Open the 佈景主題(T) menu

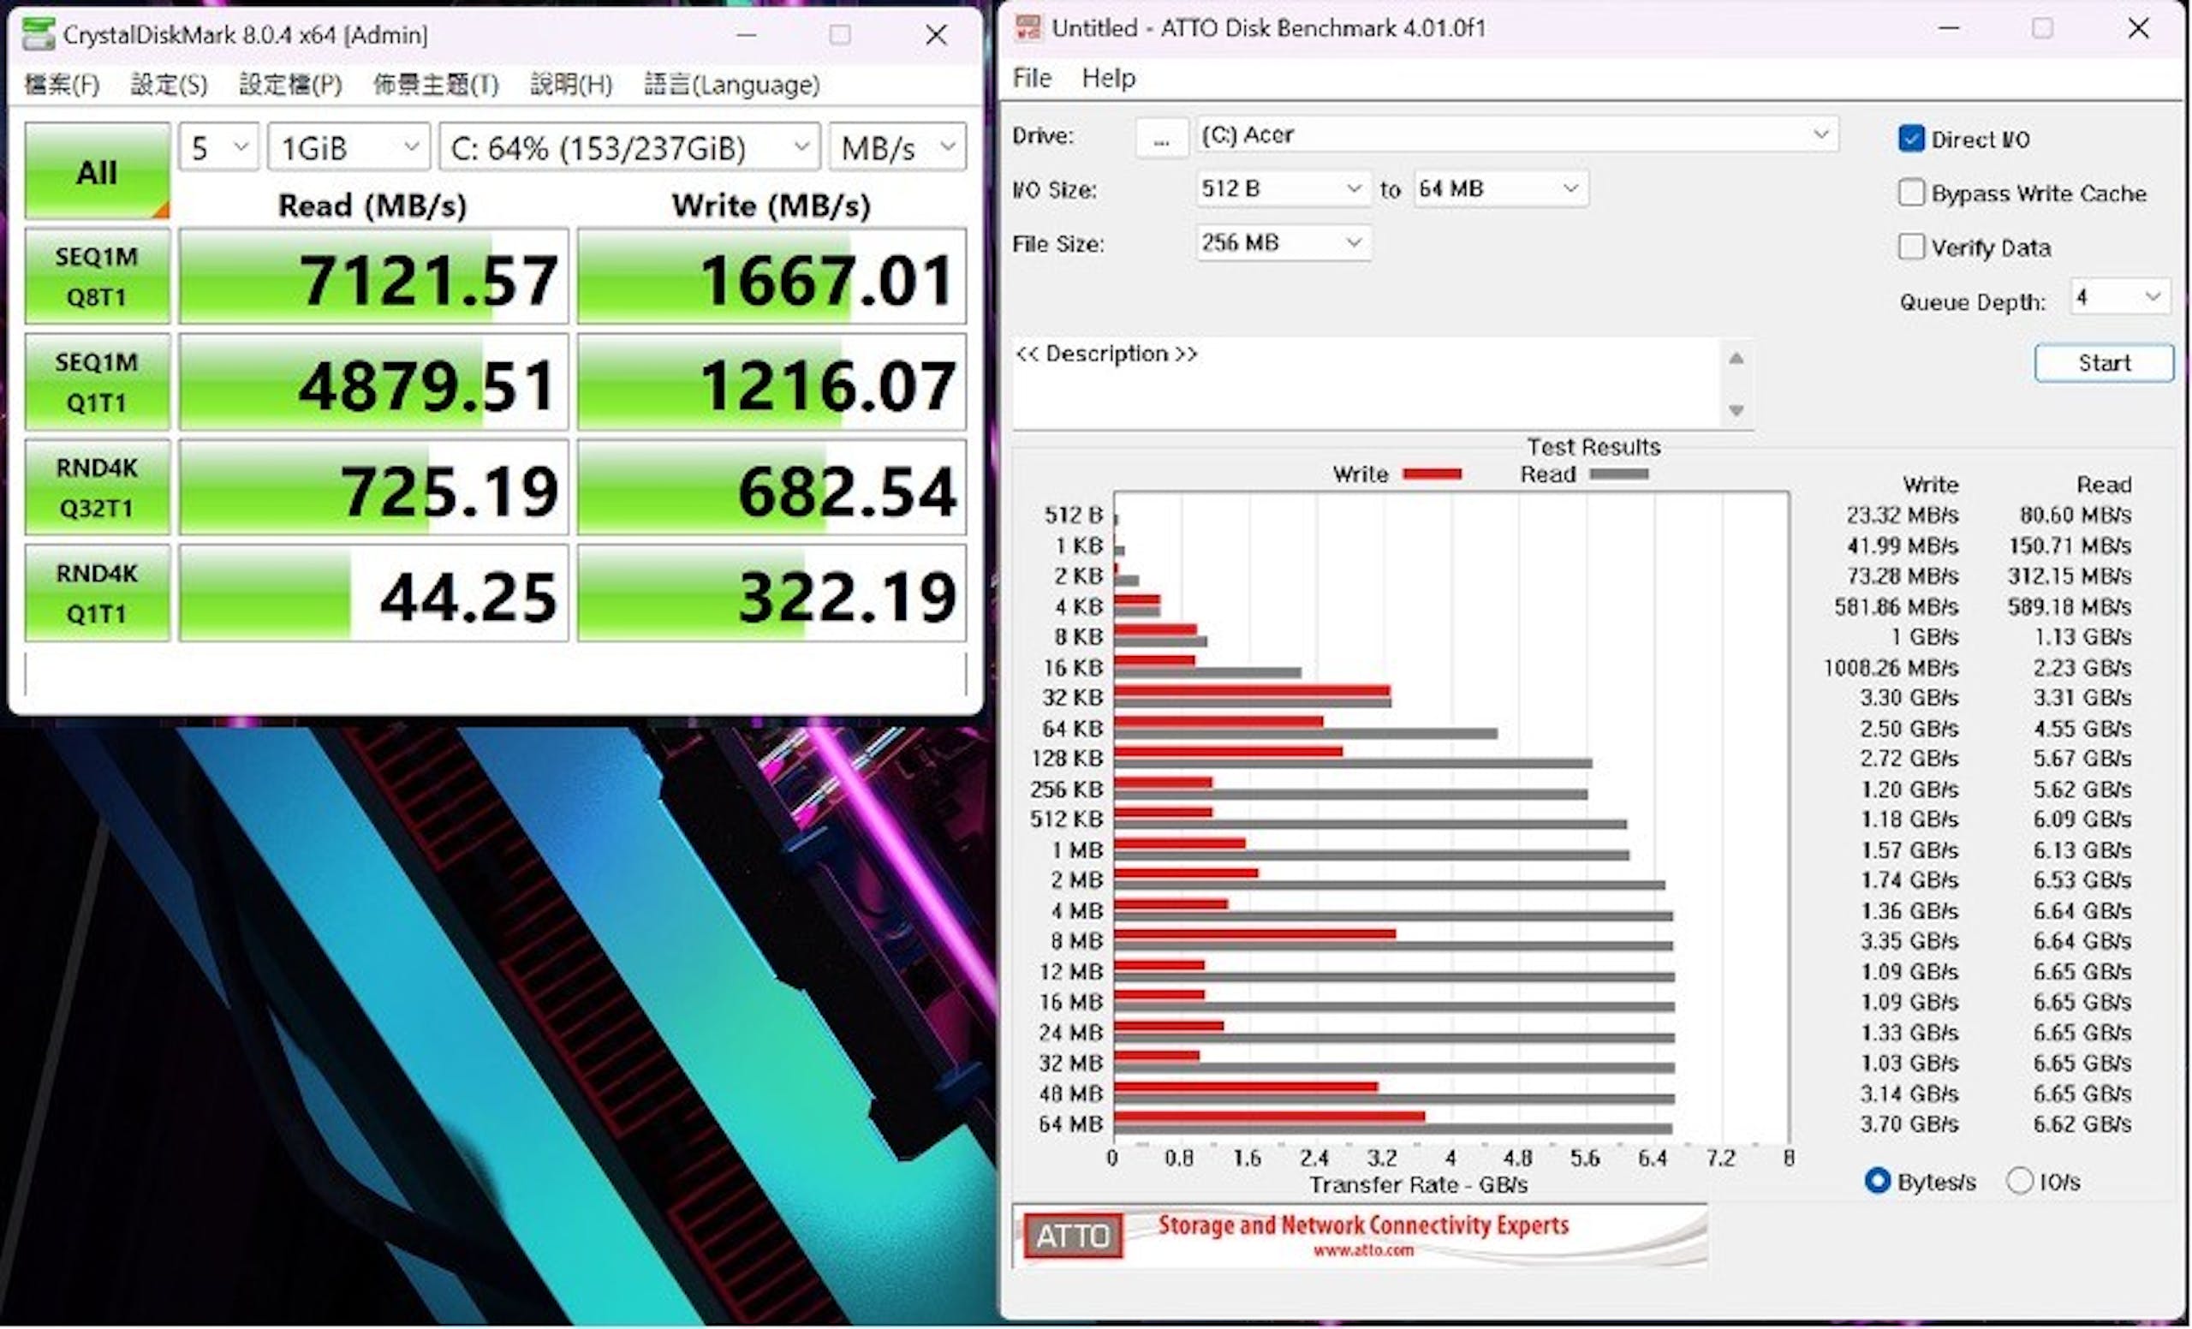(x=436, y=85)
